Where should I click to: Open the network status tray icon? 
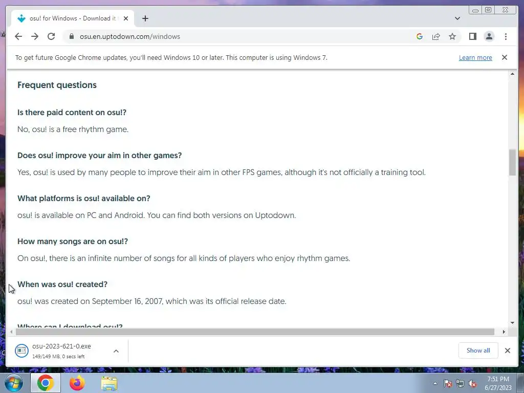[460, 384]
